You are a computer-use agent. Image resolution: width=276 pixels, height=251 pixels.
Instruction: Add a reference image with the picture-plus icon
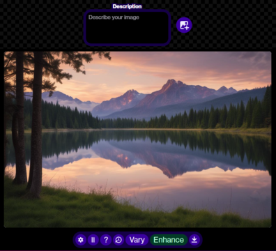184,25
